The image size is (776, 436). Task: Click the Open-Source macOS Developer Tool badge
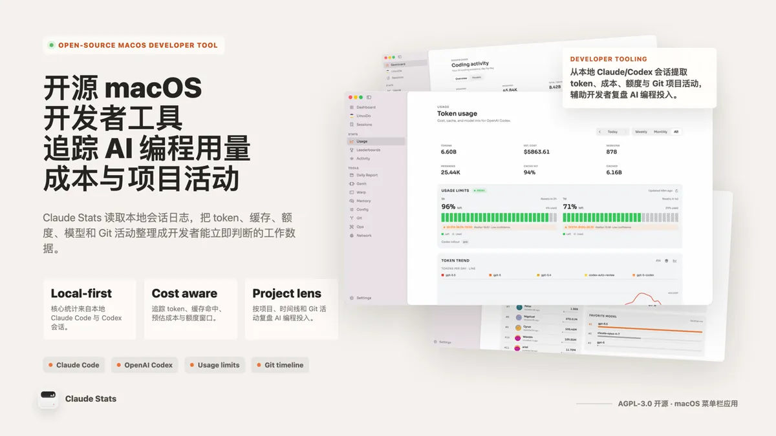[x=134, y=45]
